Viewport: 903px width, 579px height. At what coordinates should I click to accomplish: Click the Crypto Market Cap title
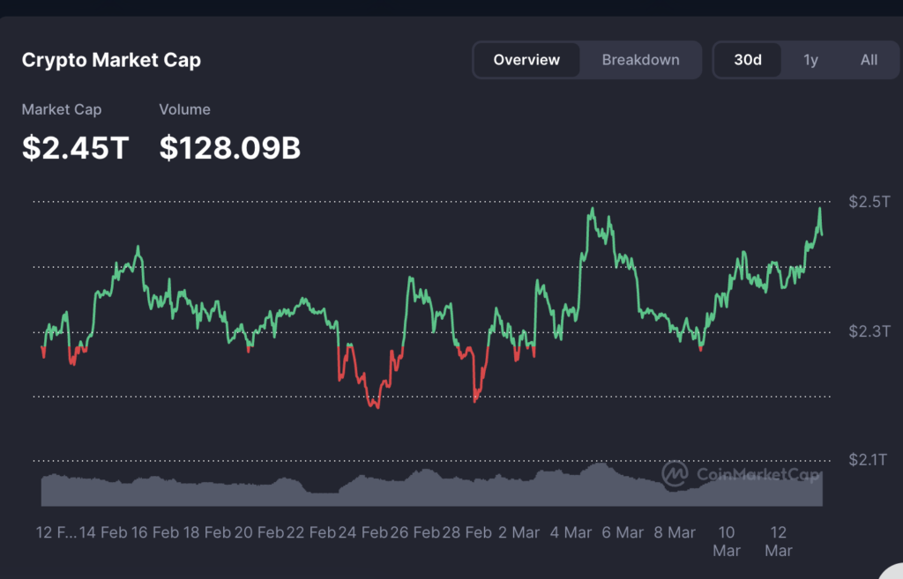[x=111, y=60]
